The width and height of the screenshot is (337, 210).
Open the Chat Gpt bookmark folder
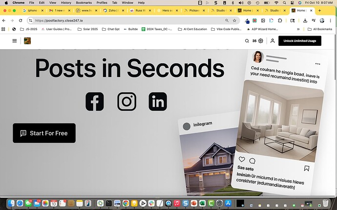[x=111, y=29]
